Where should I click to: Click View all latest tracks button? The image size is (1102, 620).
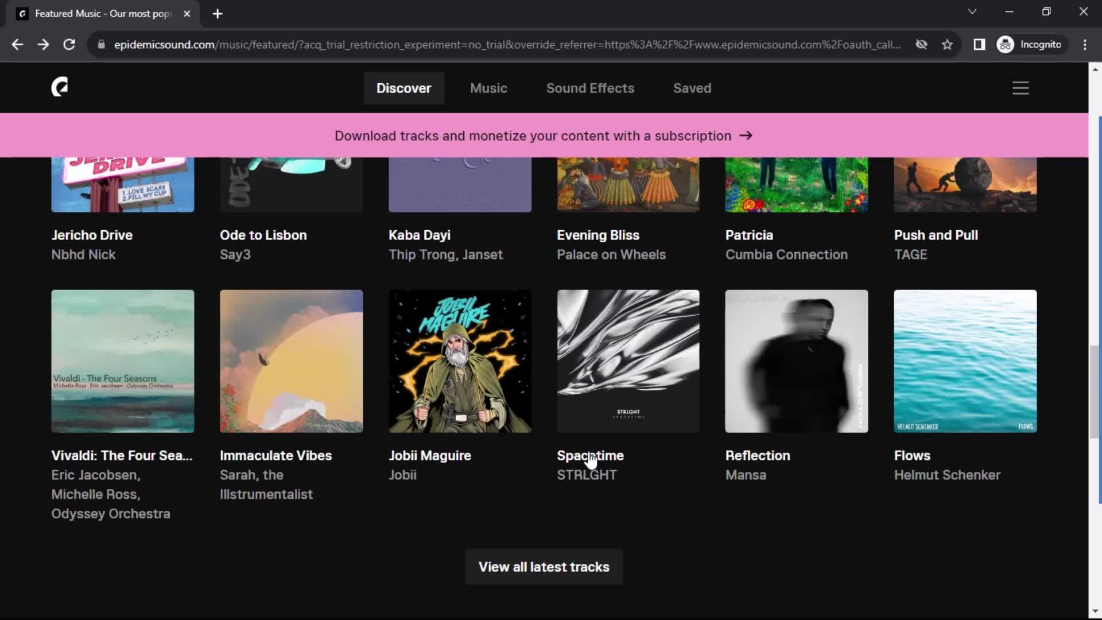tap(544, 567)
